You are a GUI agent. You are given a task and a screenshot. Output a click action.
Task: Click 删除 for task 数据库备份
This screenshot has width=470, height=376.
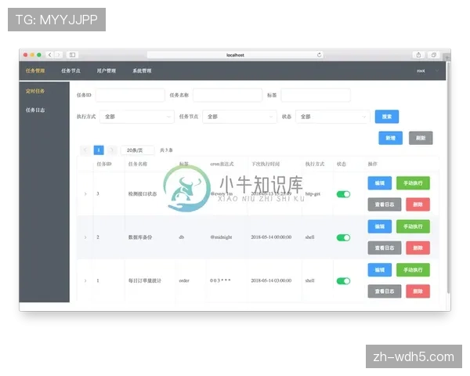tap(418, 248)
